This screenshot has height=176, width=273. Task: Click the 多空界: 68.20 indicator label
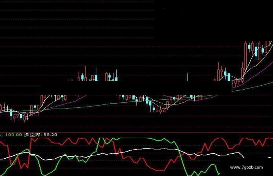(40, 135)
